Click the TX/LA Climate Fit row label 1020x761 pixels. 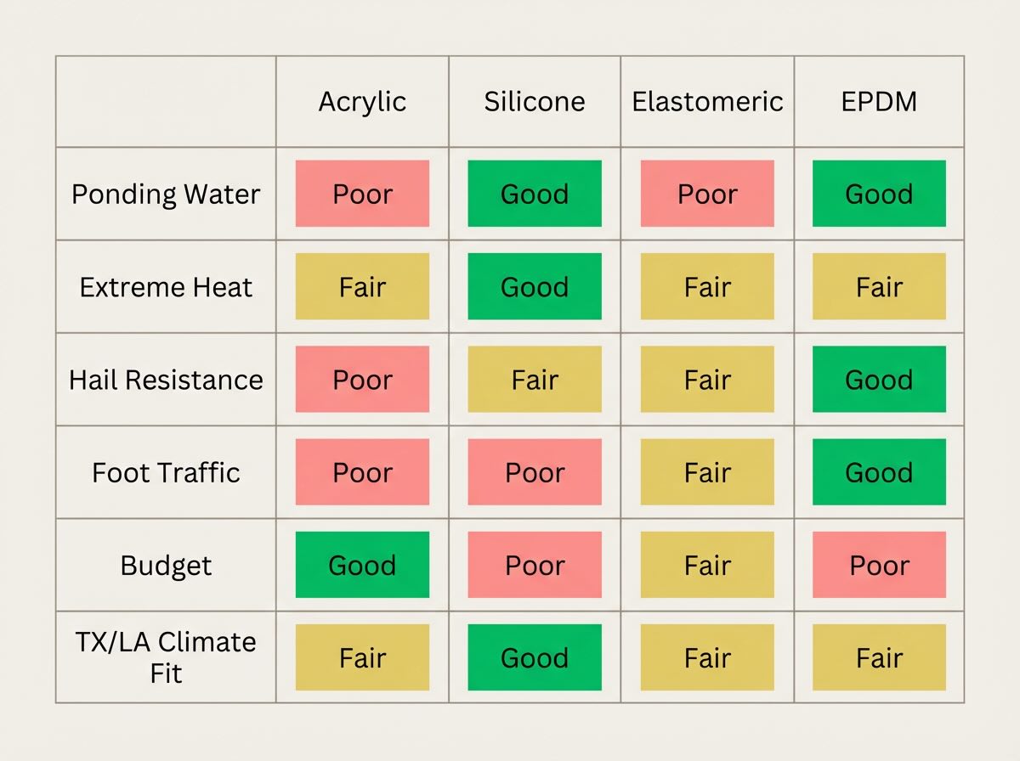coord(166,657)
